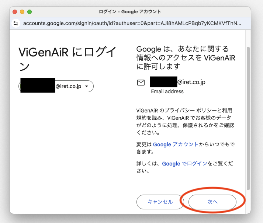Click the vertical scrollbar on the right
The height and width of the screenshot is (223, 263).
click(x=248, y=118)
